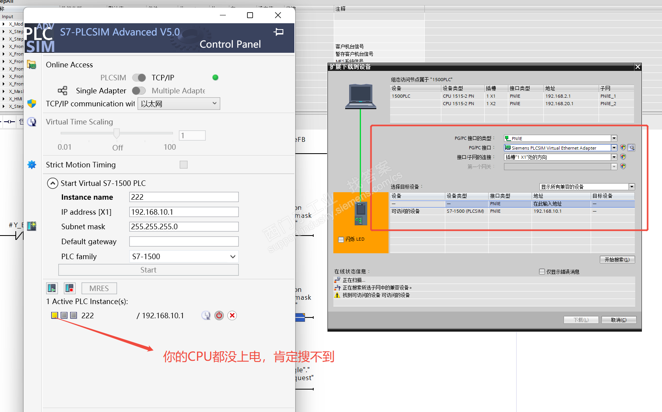
Task: Click the shield icon beside PG/PC接口
Action: coord(623,147)
